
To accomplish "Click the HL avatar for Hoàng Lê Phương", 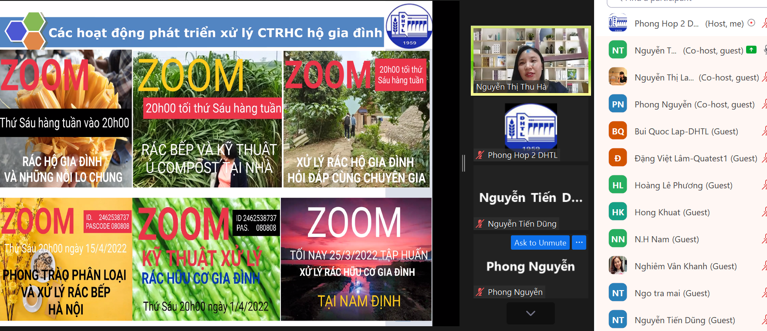I will point(618,185).
